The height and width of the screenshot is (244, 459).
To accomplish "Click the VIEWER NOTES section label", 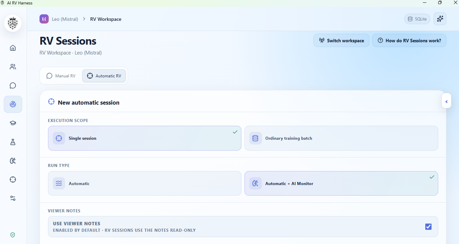I will pos(64,211).
